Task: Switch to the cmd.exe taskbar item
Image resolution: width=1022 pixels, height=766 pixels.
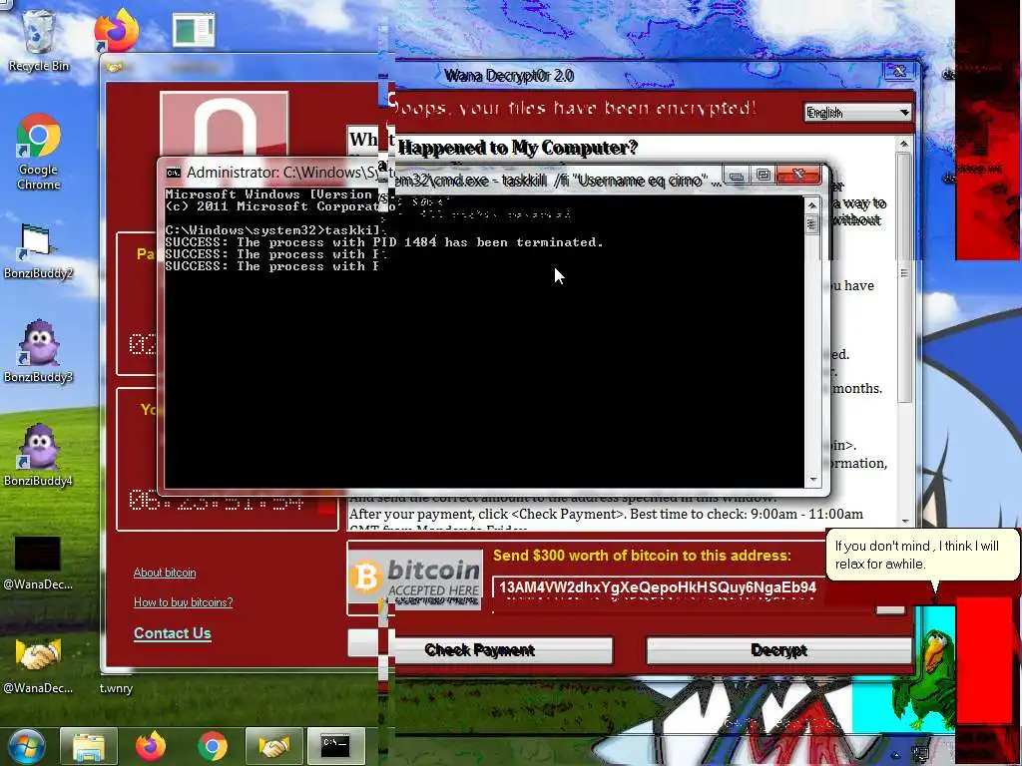Action: pyautogui.click(x=335, y=746)
